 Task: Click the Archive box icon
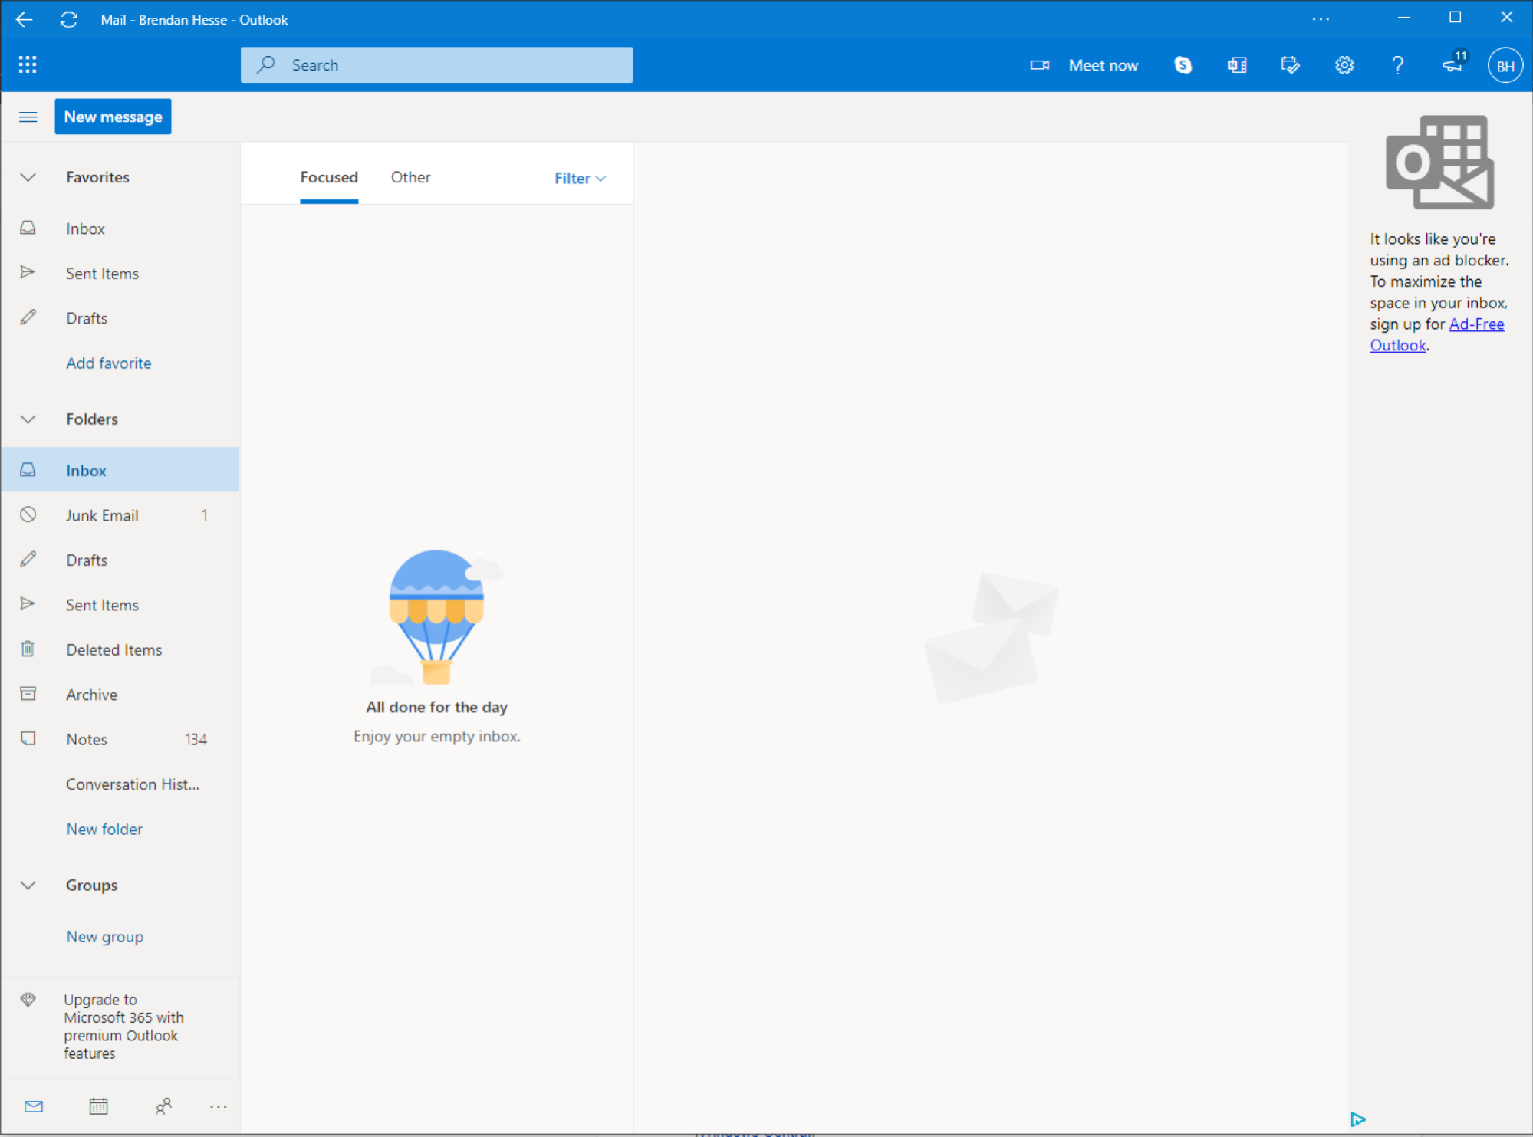28,693
